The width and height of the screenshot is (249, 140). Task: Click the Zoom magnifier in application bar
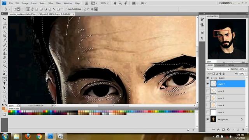120,3
